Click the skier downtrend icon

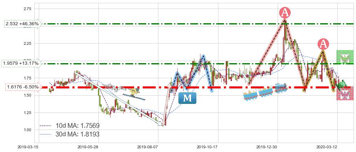[x=134, y=95]
